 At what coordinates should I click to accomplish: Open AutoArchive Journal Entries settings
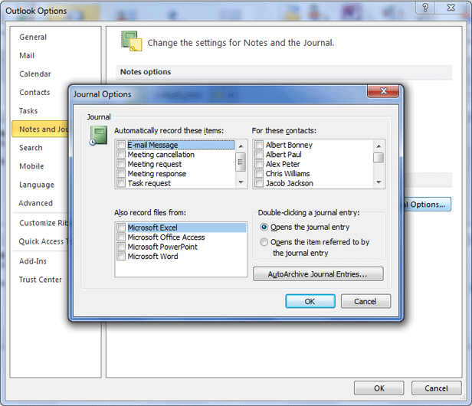click(x=318, y=274)
